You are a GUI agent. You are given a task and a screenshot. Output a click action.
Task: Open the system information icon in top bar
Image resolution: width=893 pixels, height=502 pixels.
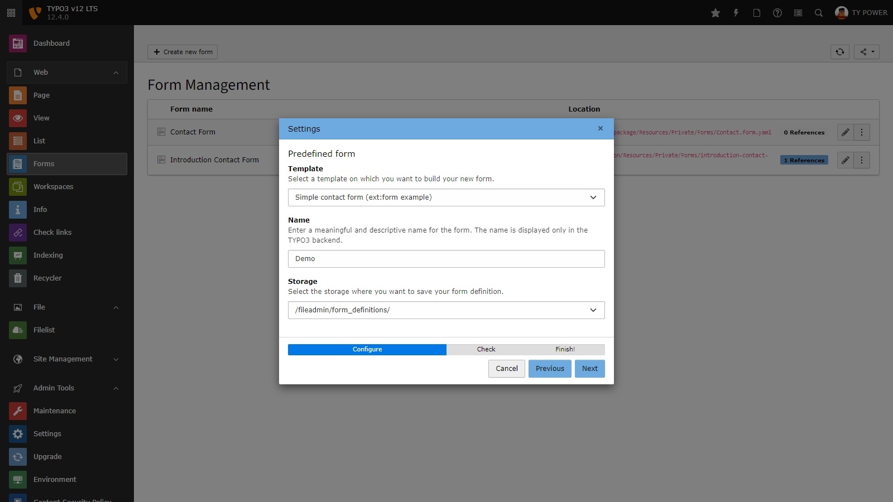click(798, 13)
